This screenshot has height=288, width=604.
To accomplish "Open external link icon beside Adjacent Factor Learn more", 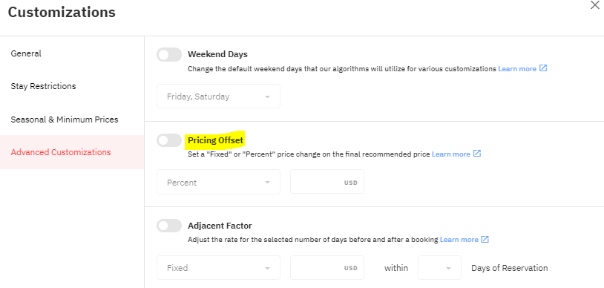I will [485, 240].
